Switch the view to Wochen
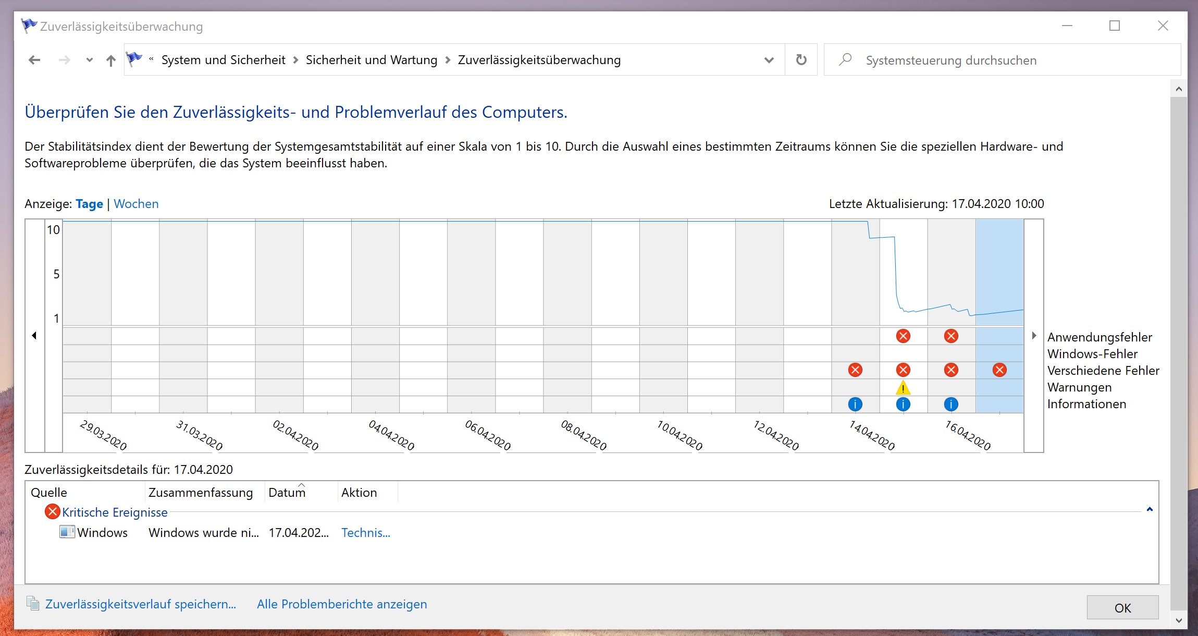This screenshot has width=1198, height=636. (136, 204)
